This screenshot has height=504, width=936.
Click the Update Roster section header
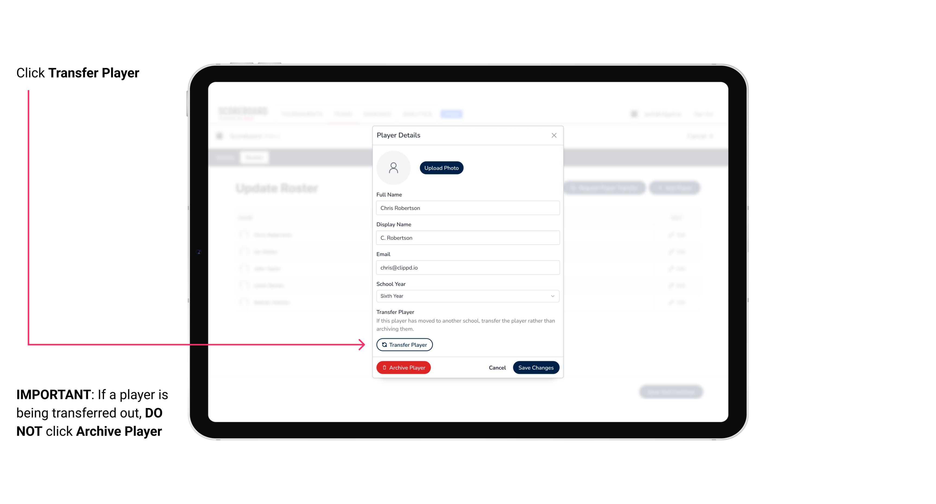tap(277, 188)
